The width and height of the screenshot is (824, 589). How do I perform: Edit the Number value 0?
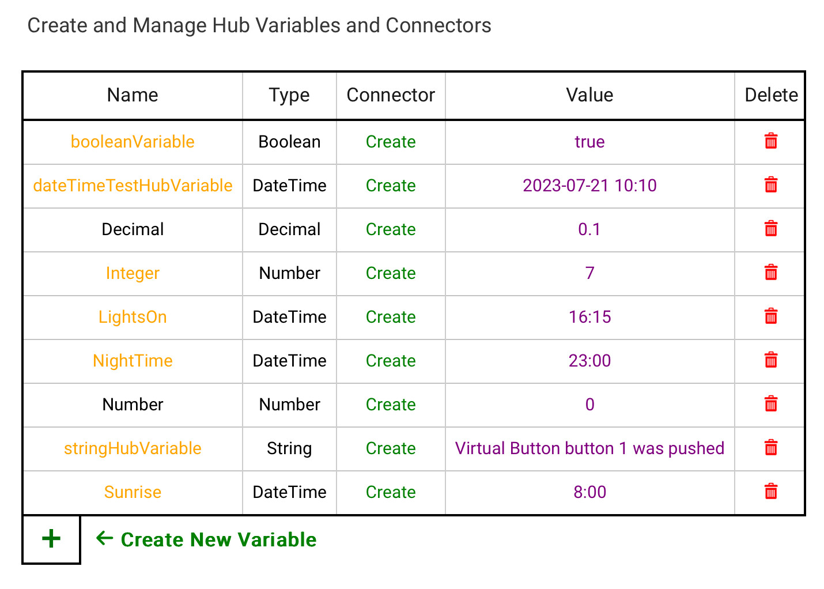click(x=589, y=405)
